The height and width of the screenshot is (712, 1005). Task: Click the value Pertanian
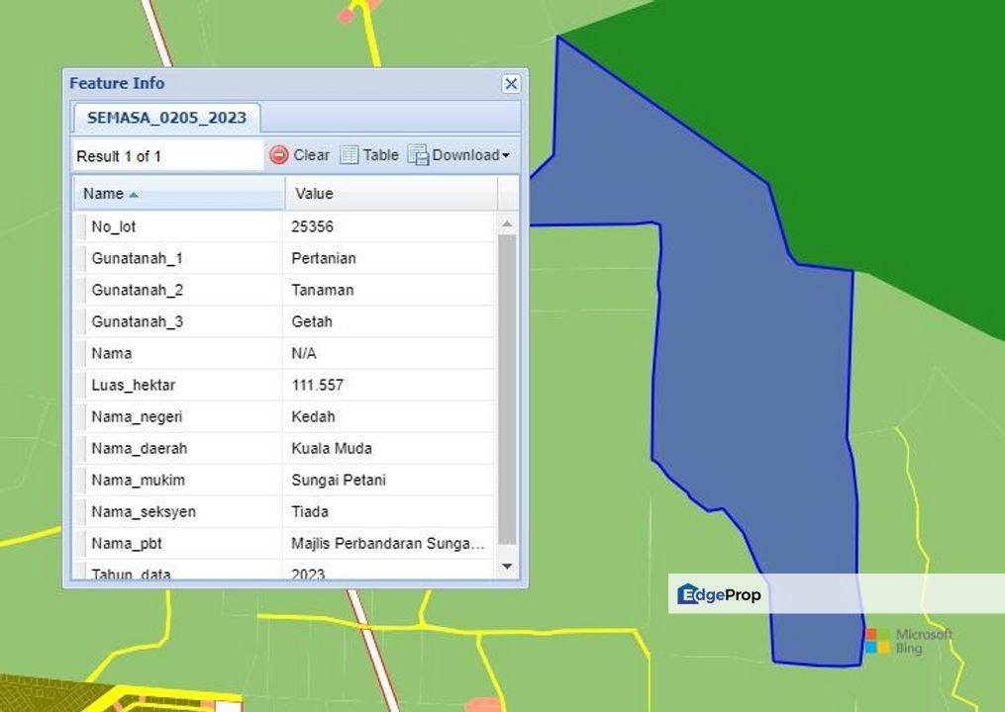(324, 258)
